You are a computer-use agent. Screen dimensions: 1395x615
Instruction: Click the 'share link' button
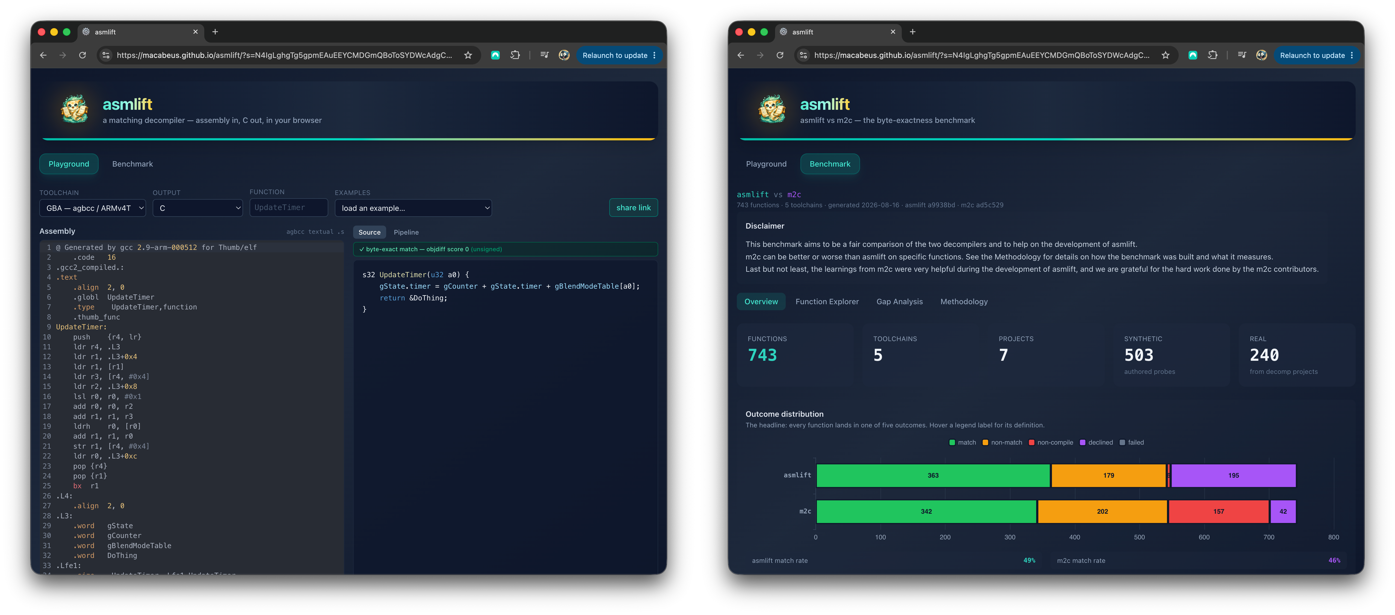click(x=633, y=207)
